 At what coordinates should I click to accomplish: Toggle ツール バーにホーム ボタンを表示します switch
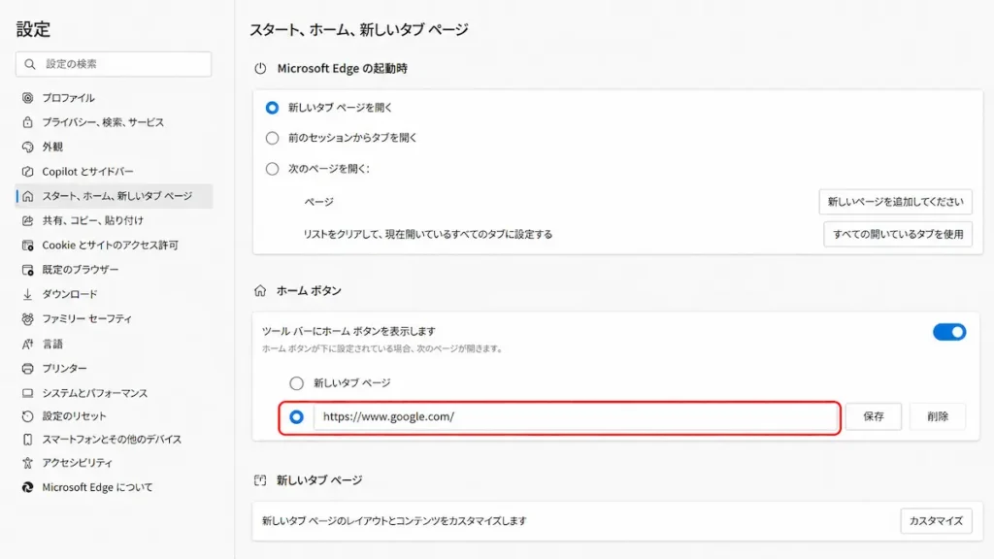[x=949, y=332]
